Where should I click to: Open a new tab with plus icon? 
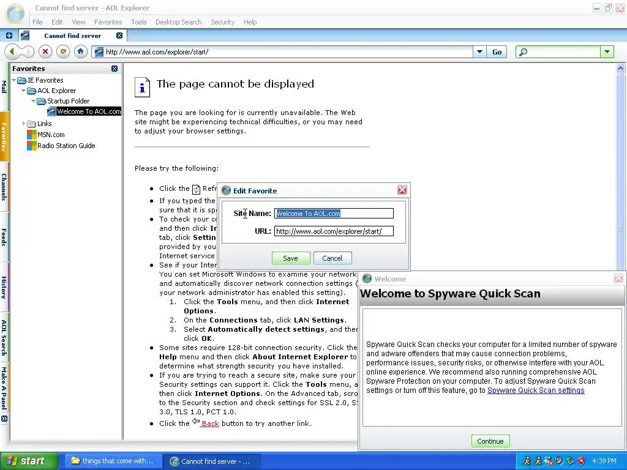9,35
